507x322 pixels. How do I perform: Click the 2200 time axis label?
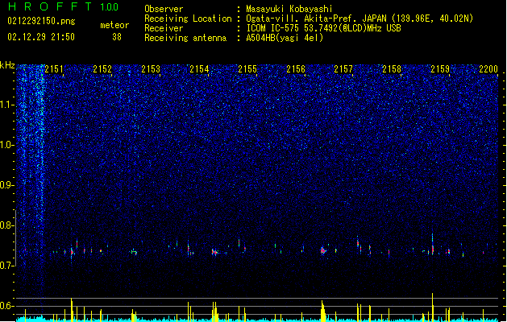point(488,69)
